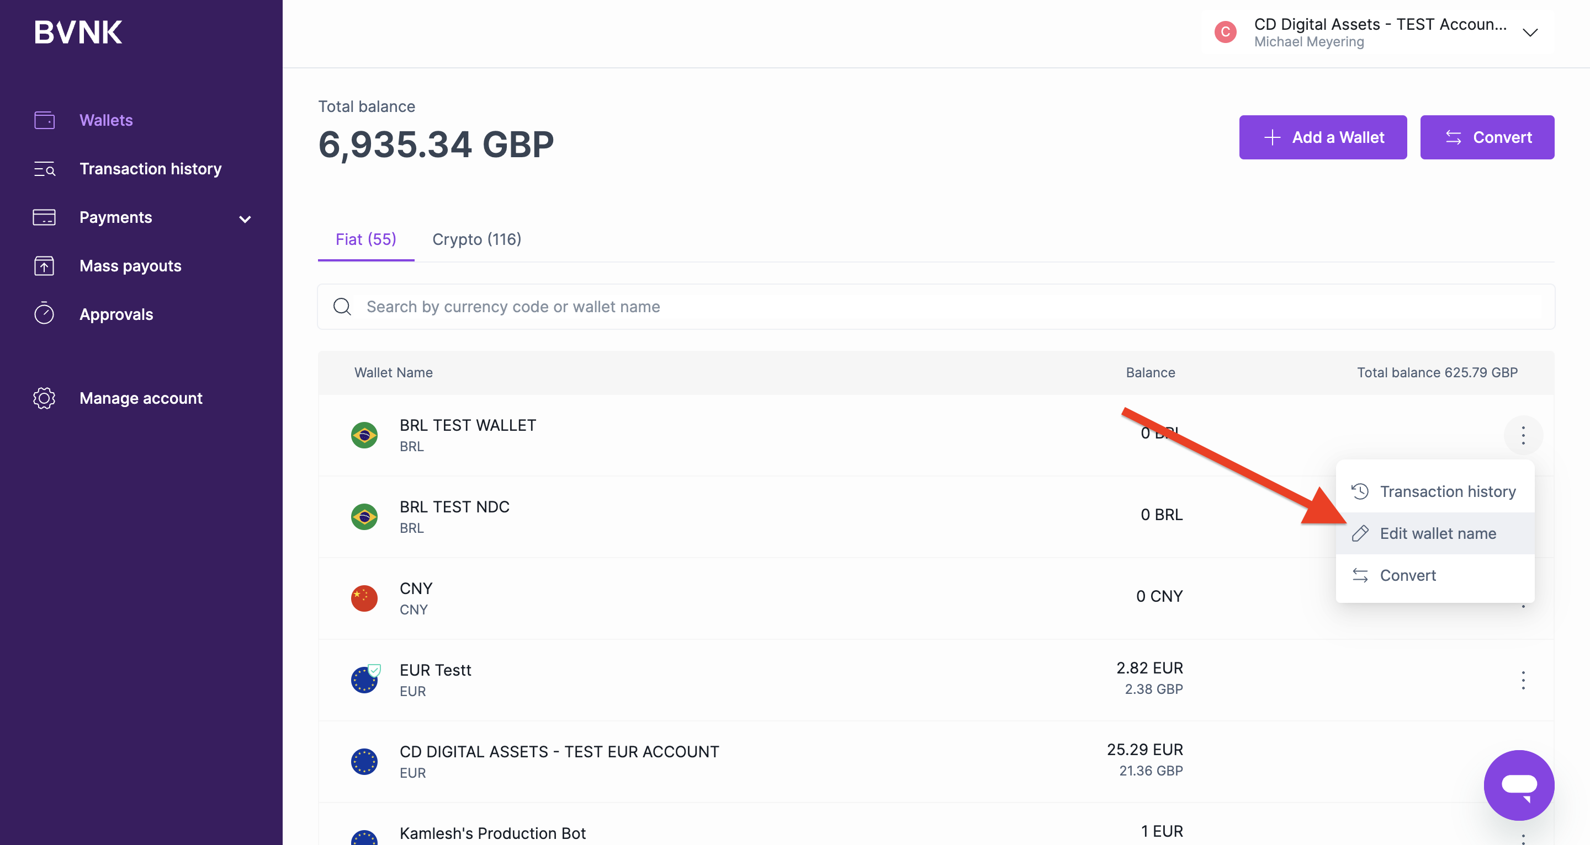Open kebab menu for EUR Testt wallet
The height and width of the screenshot is (845, 1590).
1523,680
